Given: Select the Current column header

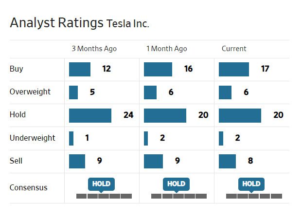Looking at the screenshot, I should tap(234, 49).
